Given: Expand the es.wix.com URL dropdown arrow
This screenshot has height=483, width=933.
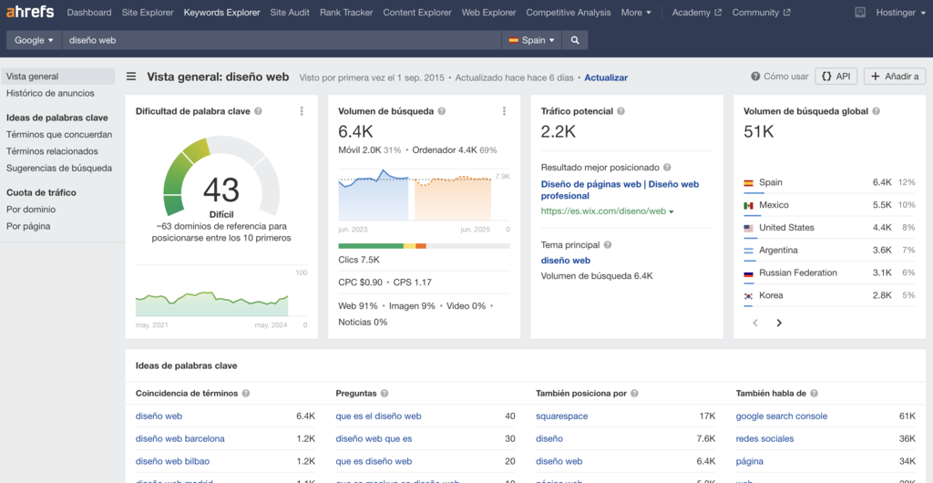Looking at the screenshot, I should [672, 211].
